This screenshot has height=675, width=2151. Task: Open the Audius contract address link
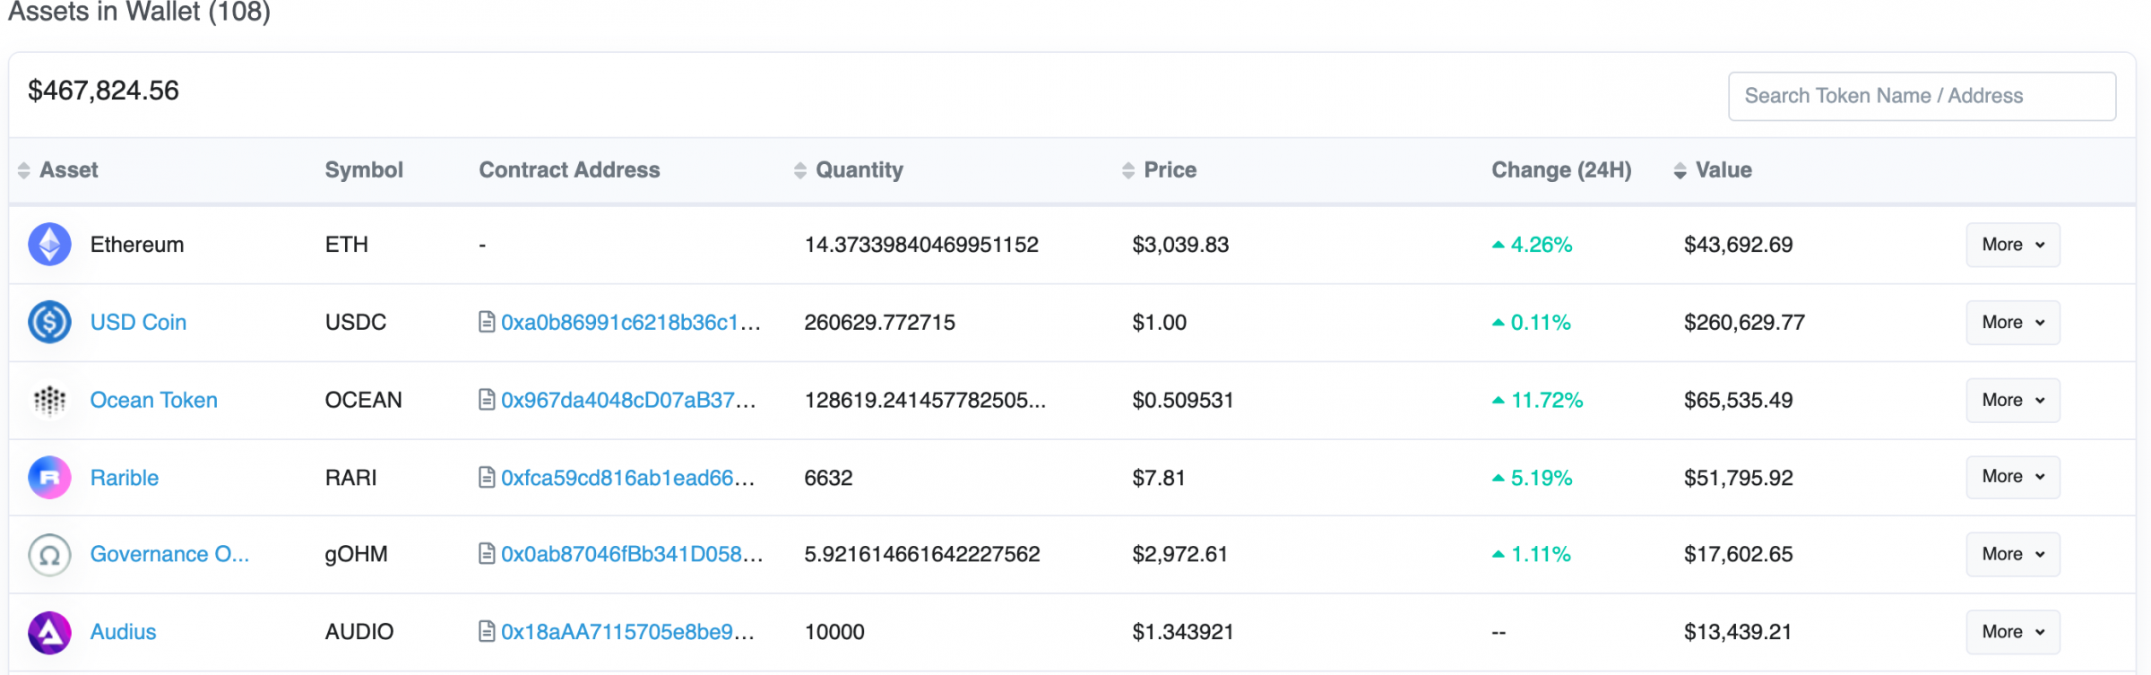627,632
